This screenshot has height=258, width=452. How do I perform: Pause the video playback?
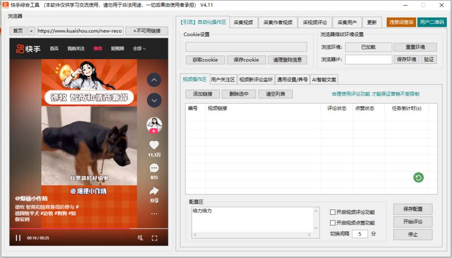point(18,238)
